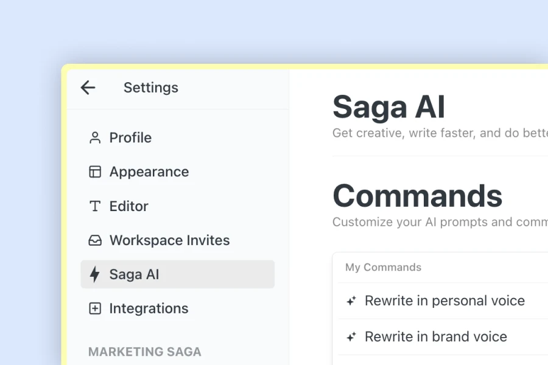Click the person icon next to Profile
This screenshot has width=548, height=365.
click(x=94, y=137)
